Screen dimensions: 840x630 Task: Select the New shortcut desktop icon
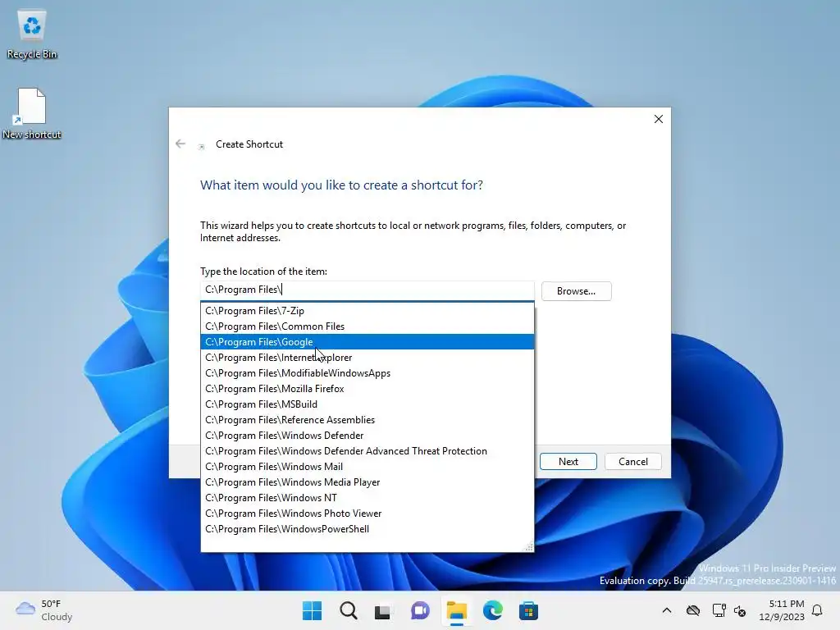point(32,113)
